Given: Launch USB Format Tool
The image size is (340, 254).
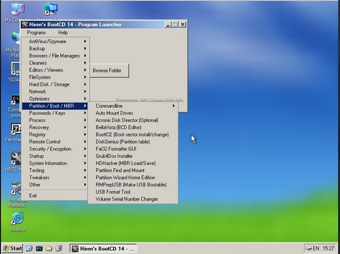Looking at the screenshot, I should (x=133, y=192).
